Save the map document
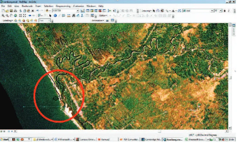This screenshot has height=143, width=237. pos(11,11)
